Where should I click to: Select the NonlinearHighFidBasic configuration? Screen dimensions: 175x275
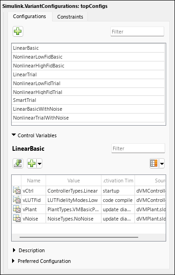[88, 66]
